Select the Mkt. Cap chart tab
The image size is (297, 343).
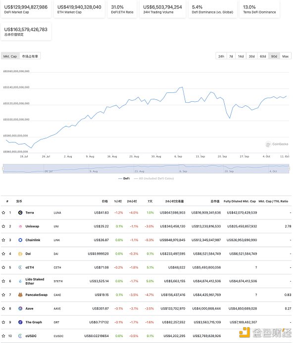10,56
